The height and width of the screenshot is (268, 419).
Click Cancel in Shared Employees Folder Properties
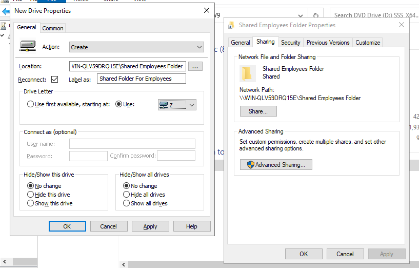coord(345,254)
